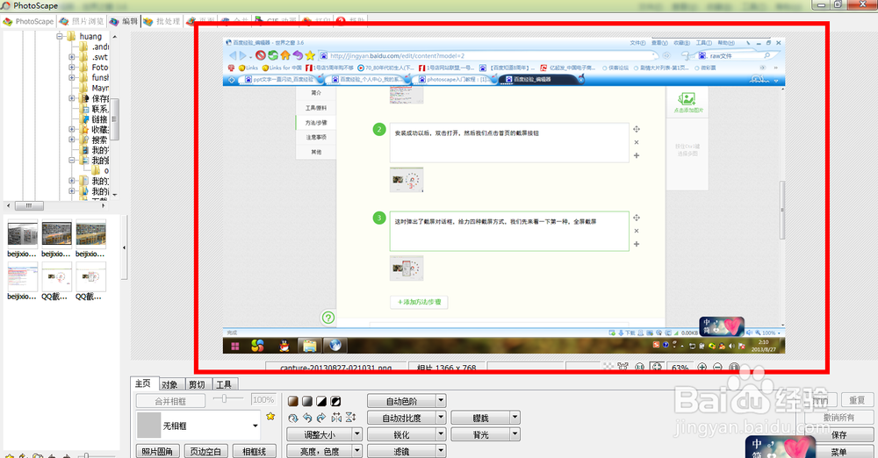Apply the grayscale effect icon
This screenshot has height=458, width=878.
pyautogui.click(x=306, y=402)
